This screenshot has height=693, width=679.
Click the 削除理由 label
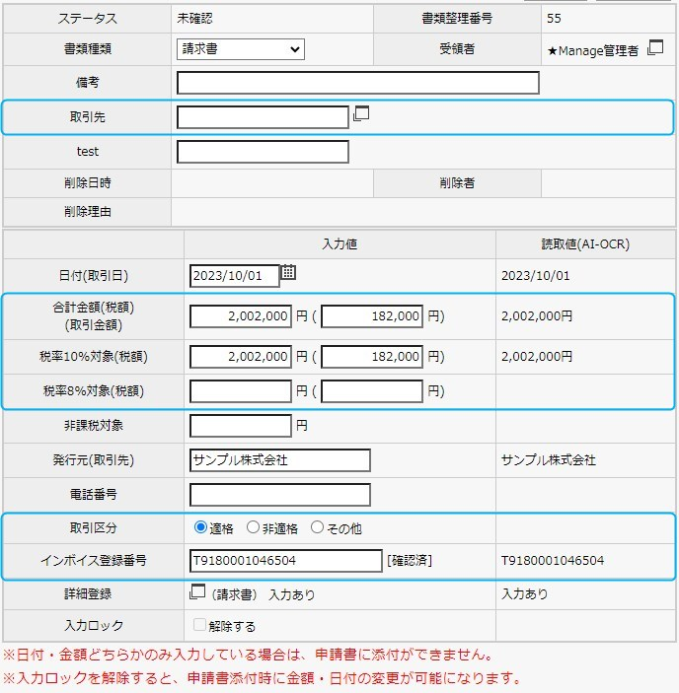tap(87, 212)
